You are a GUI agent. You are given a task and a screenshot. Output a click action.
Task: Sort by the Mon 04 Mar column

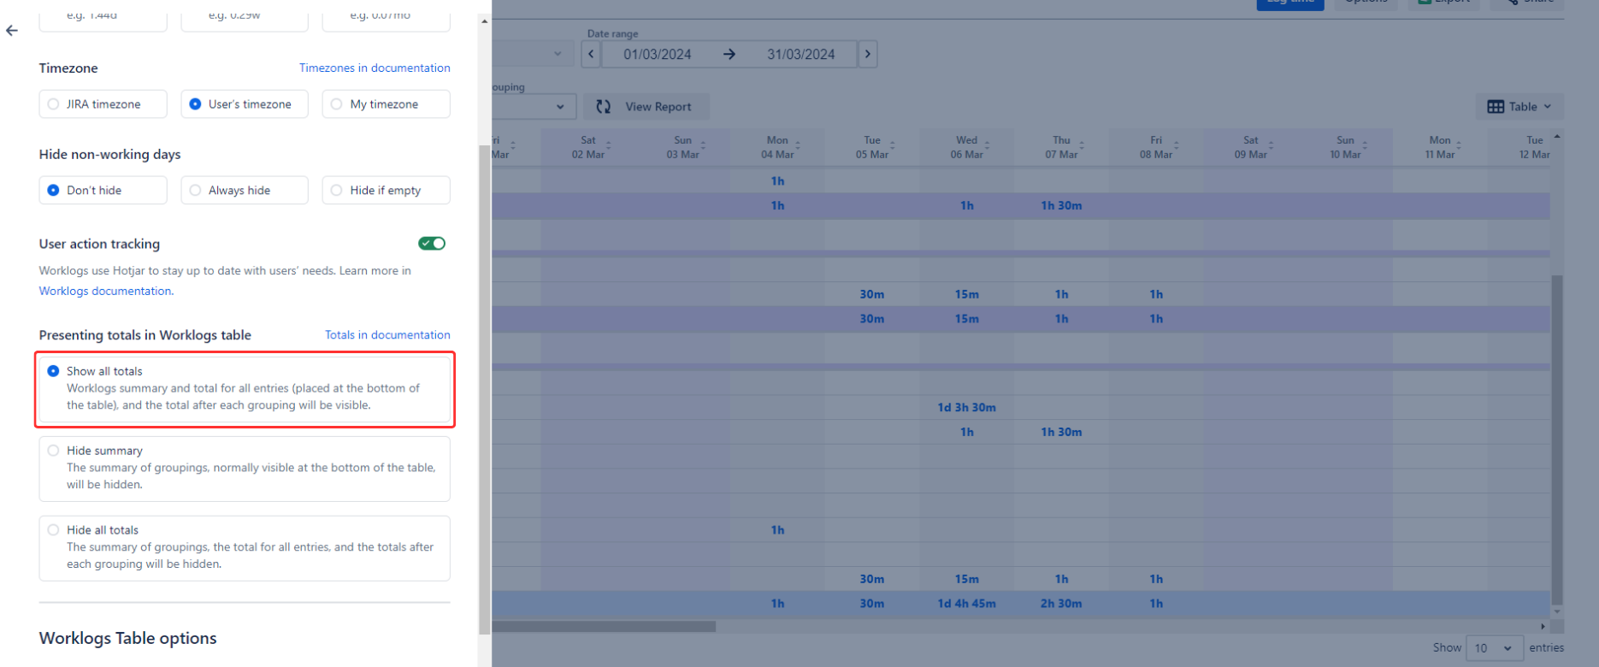coord(798,144)
